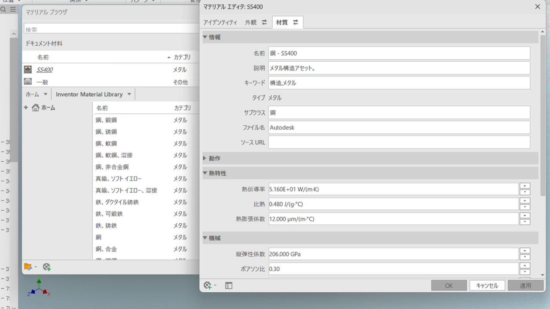Click the キャンセル button
550x309 pixels.
point(487,285)
